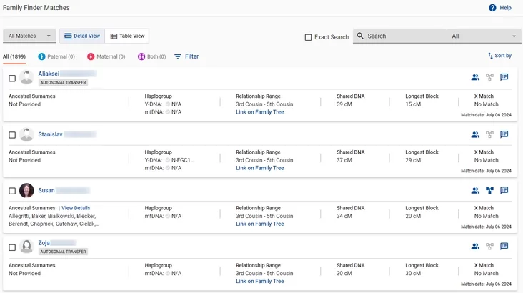Image resolution: width=523 pixels, height=293 pixels.
Task: Open the Filter options
Action: [x=186, y=56]
